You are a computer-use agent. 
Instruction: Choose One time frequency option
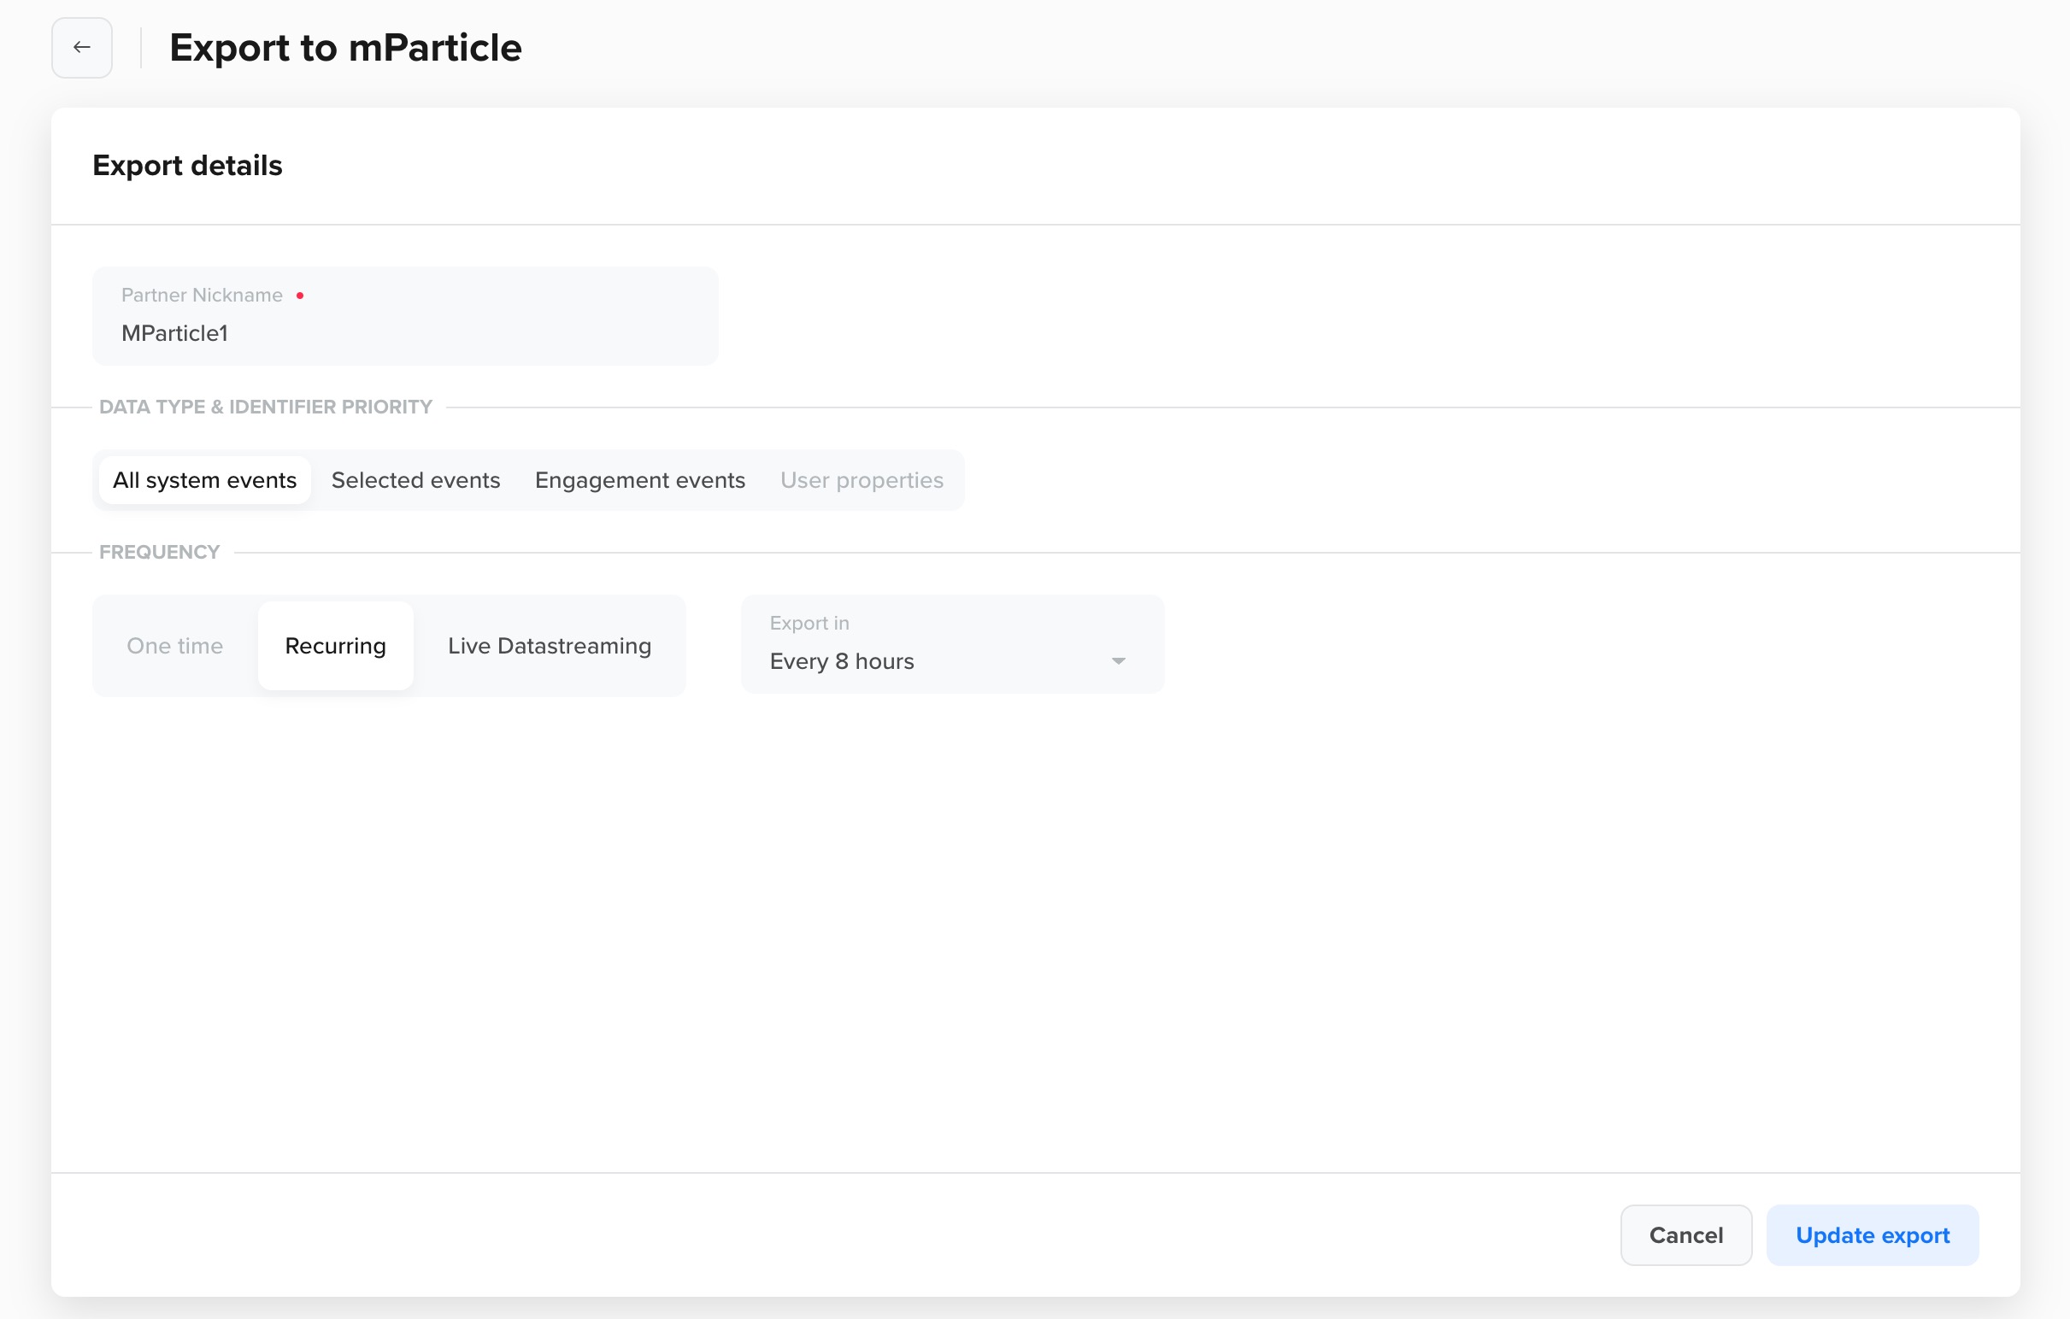(x=174, y=645)
